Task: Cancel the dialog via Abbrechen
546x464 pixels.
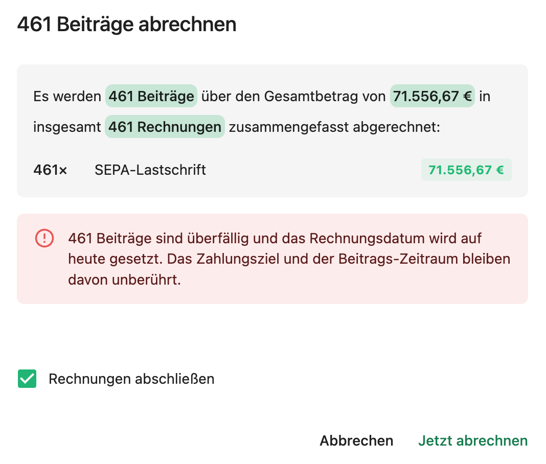Action: click(356, 440)
